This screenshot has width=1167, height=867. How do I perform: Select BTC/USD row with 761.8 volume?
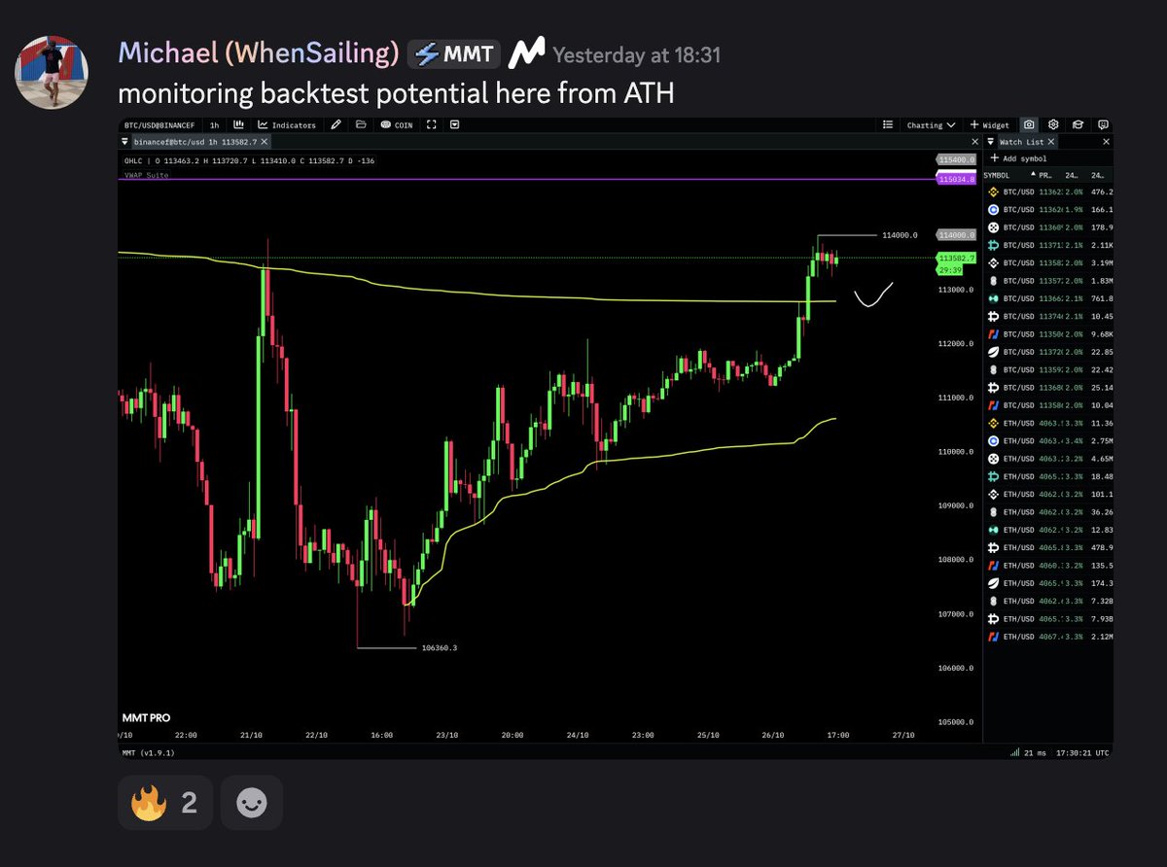pyautogui.click(x=1048, y=298)
